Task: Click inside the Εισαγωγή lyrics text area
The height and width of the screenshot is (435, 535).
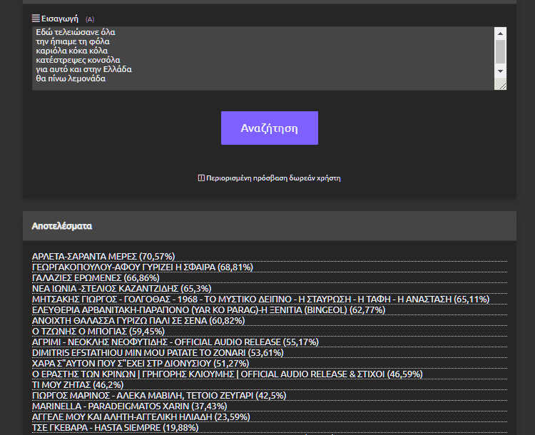Action: pyautogui.click(x=263, y=58)
